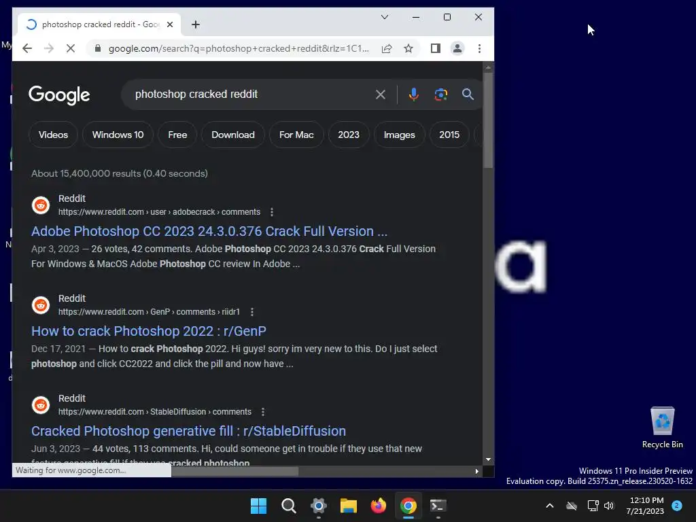Select the 2015 filter chip
Screen dimensions: 696x522
(449, 135)
